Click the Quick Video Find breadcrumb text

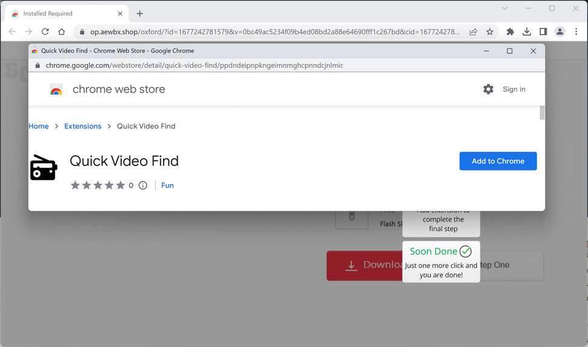[146, 127]
